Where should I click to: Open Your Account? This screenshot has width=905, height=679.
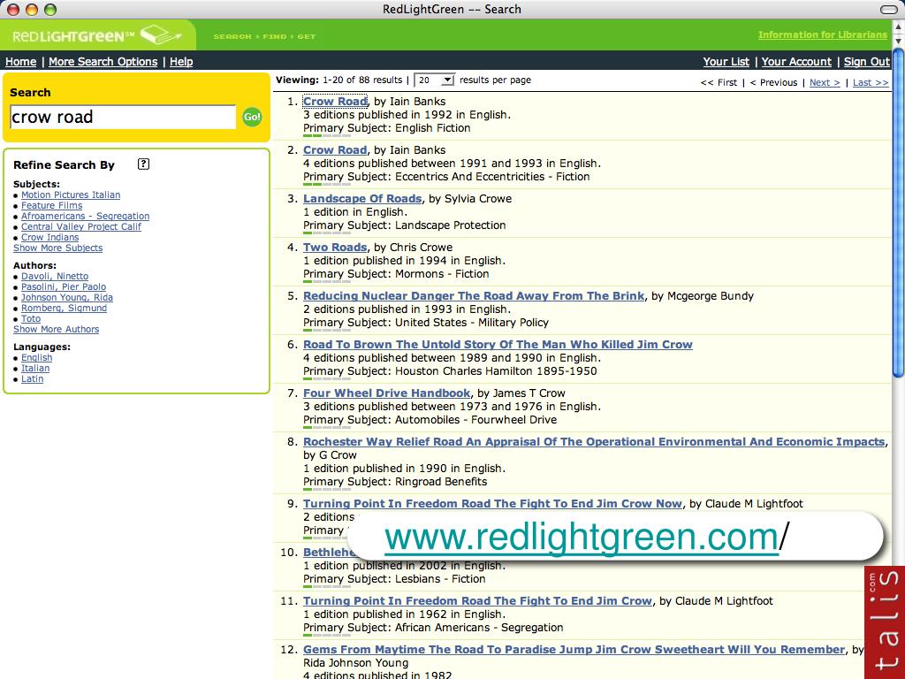click(796, 62)
